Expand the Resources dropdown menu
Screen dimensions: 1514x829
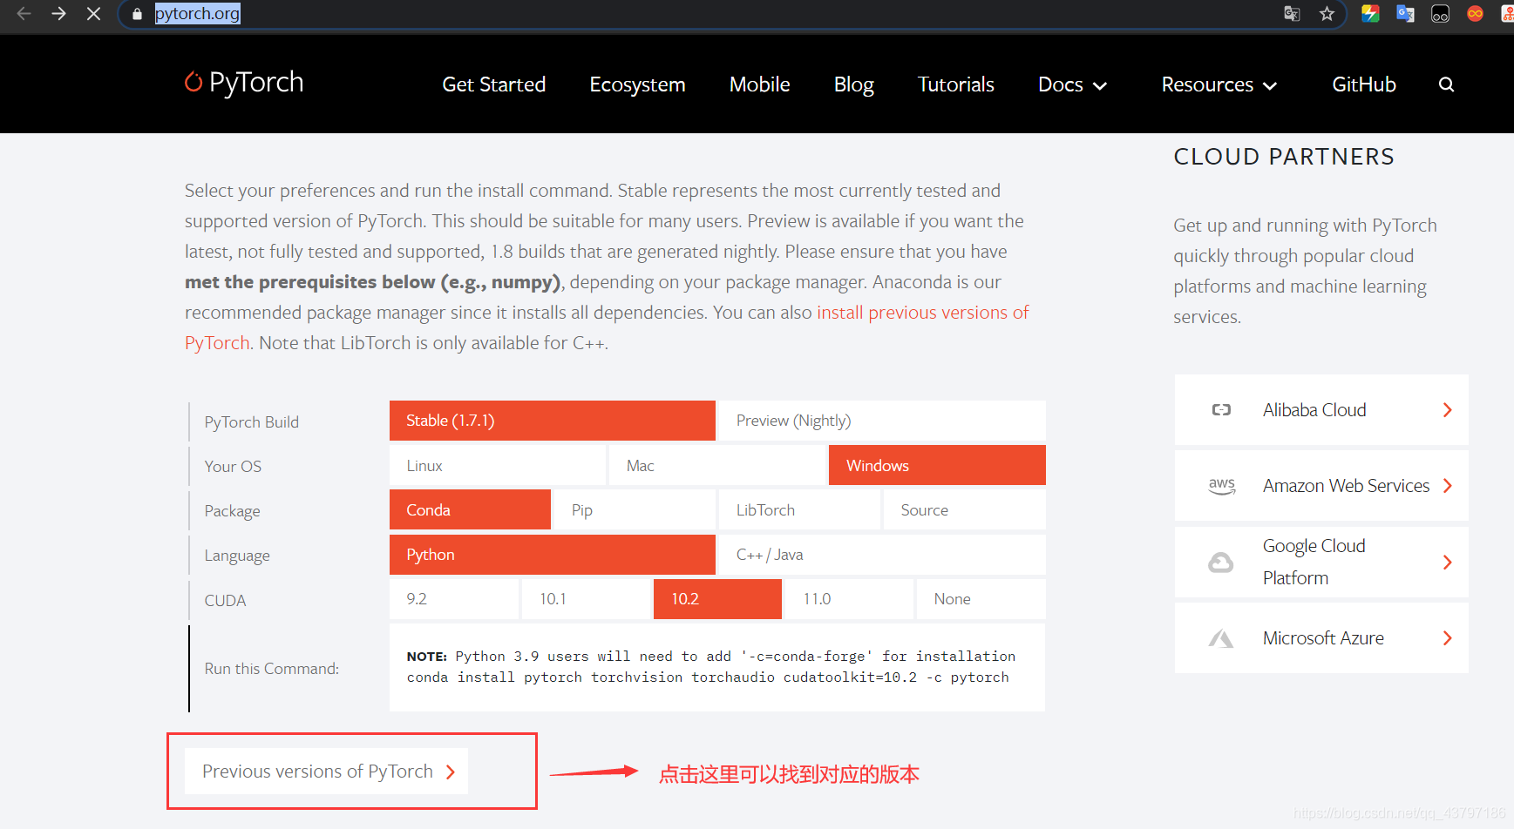pos(1219,84)
